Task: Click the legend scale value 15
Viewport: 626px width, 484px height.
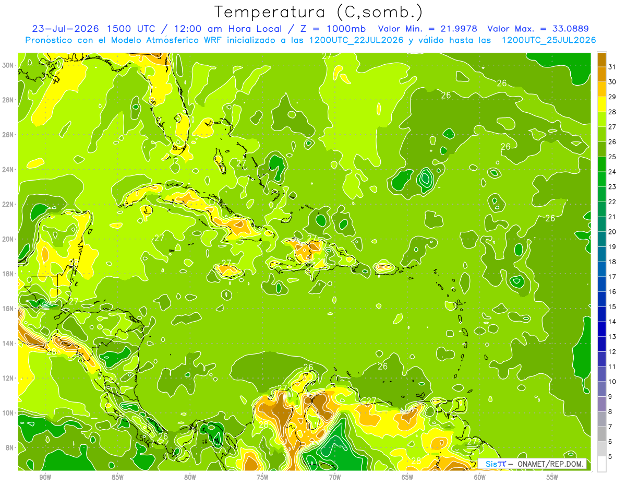Action: point(612,306)
